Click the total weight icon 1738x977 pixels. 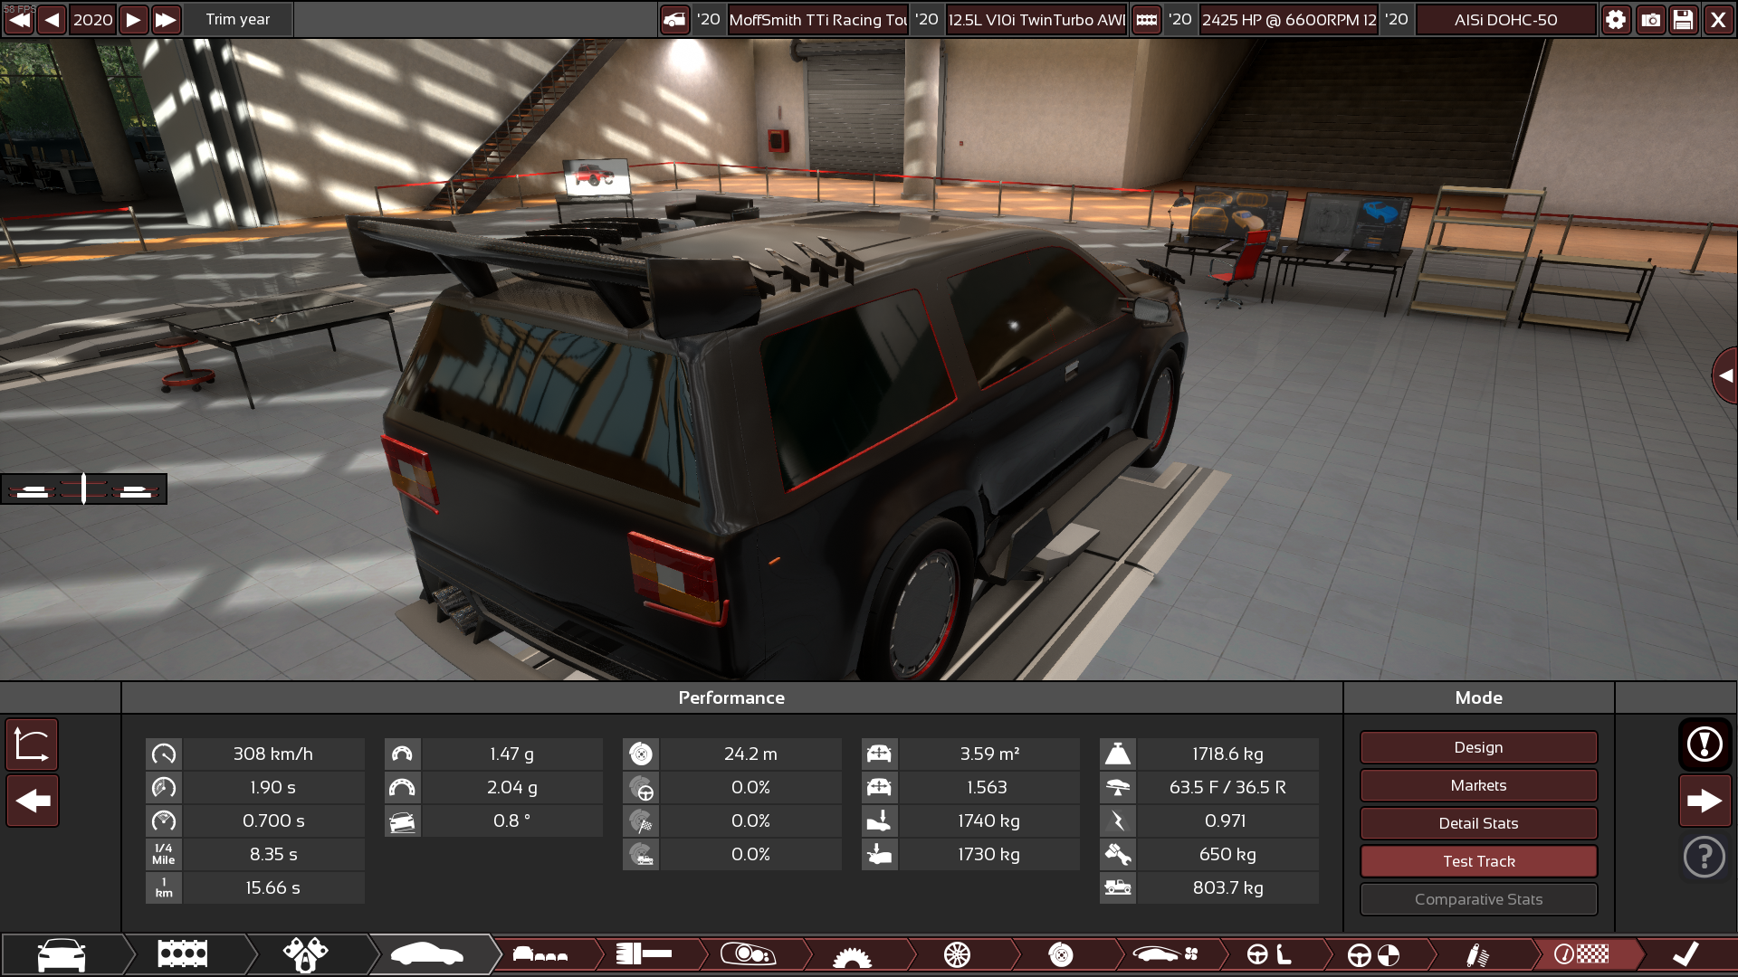tap(1118, 754)
